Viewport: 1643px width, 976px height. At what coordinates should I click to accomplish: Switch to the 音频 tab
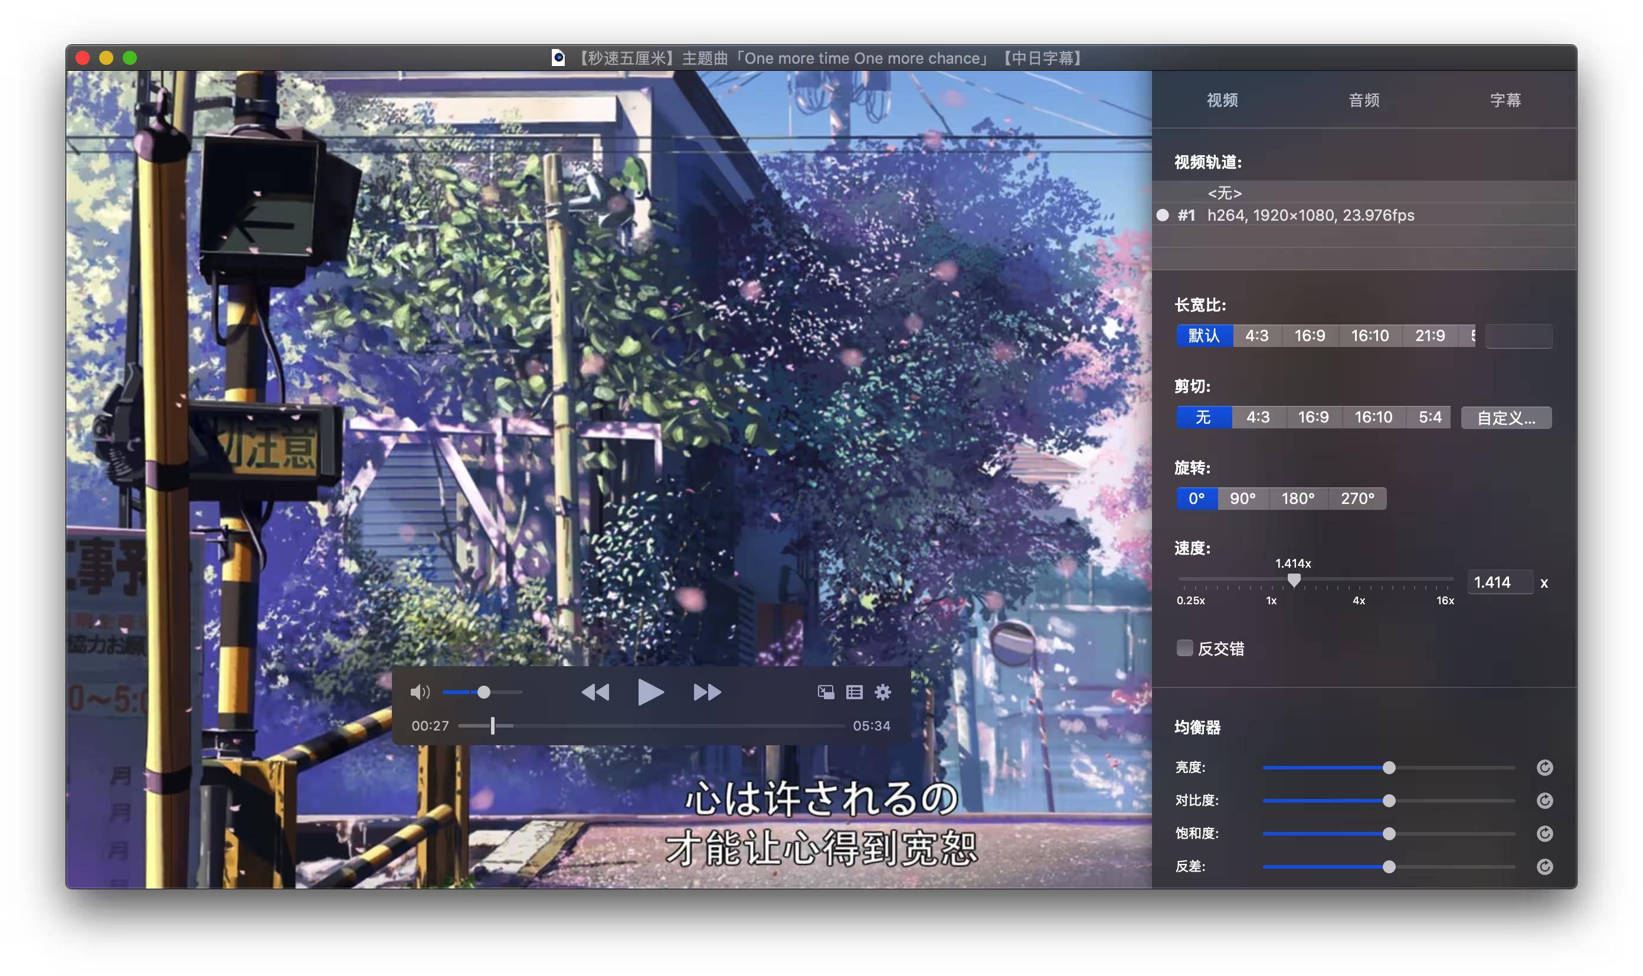(1363, 100)
